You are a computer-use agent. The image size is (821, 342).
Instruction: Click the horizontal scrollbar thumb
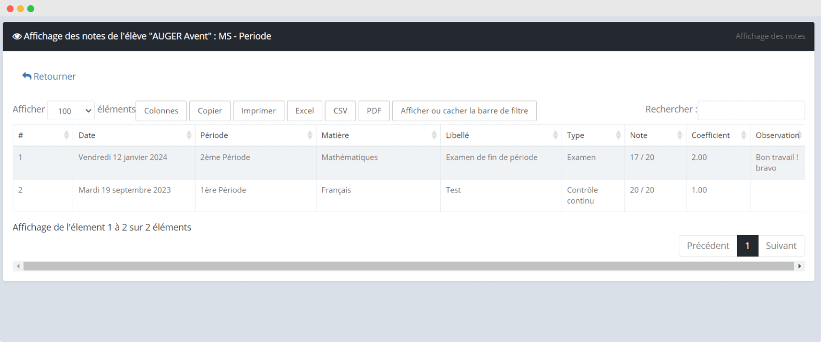[408, 266]
